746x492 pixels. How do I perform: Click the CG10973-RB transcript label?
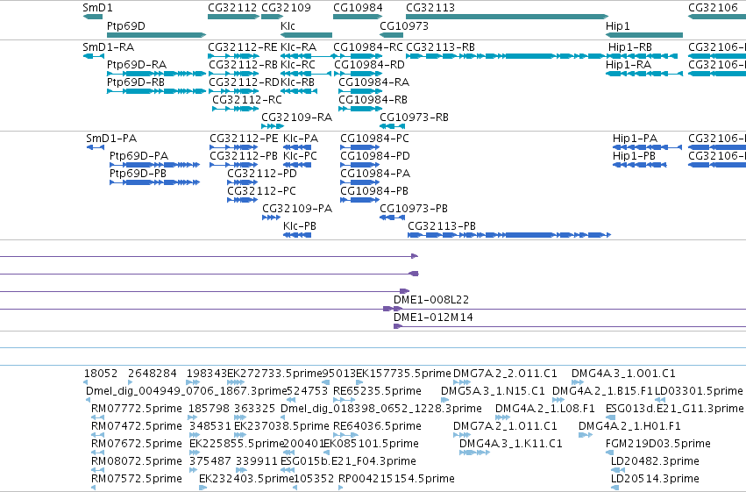click(414, 117)
